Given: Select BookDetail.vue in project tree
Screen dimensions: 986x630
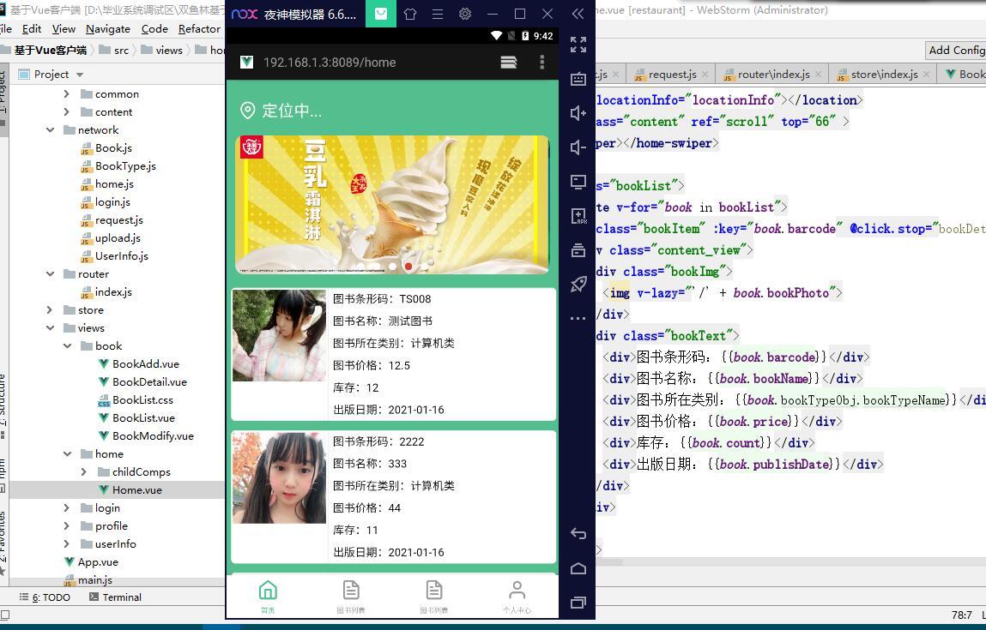Looking at the screenshot, I should pos(148,382).
